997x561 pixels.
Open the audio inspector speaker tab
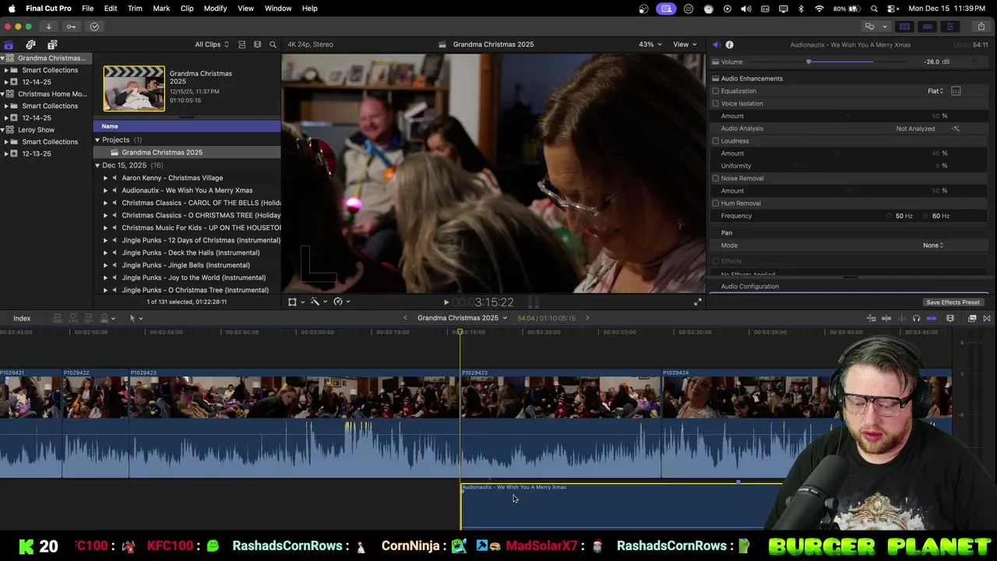tap(716, 44)
